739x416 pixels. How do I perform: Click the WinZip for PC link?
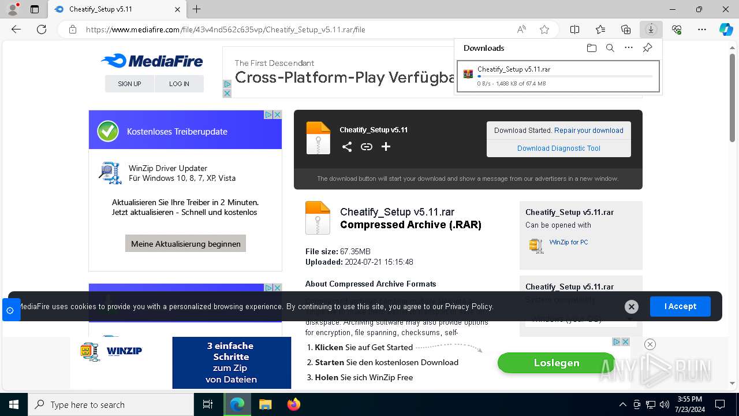click(569, 242)
